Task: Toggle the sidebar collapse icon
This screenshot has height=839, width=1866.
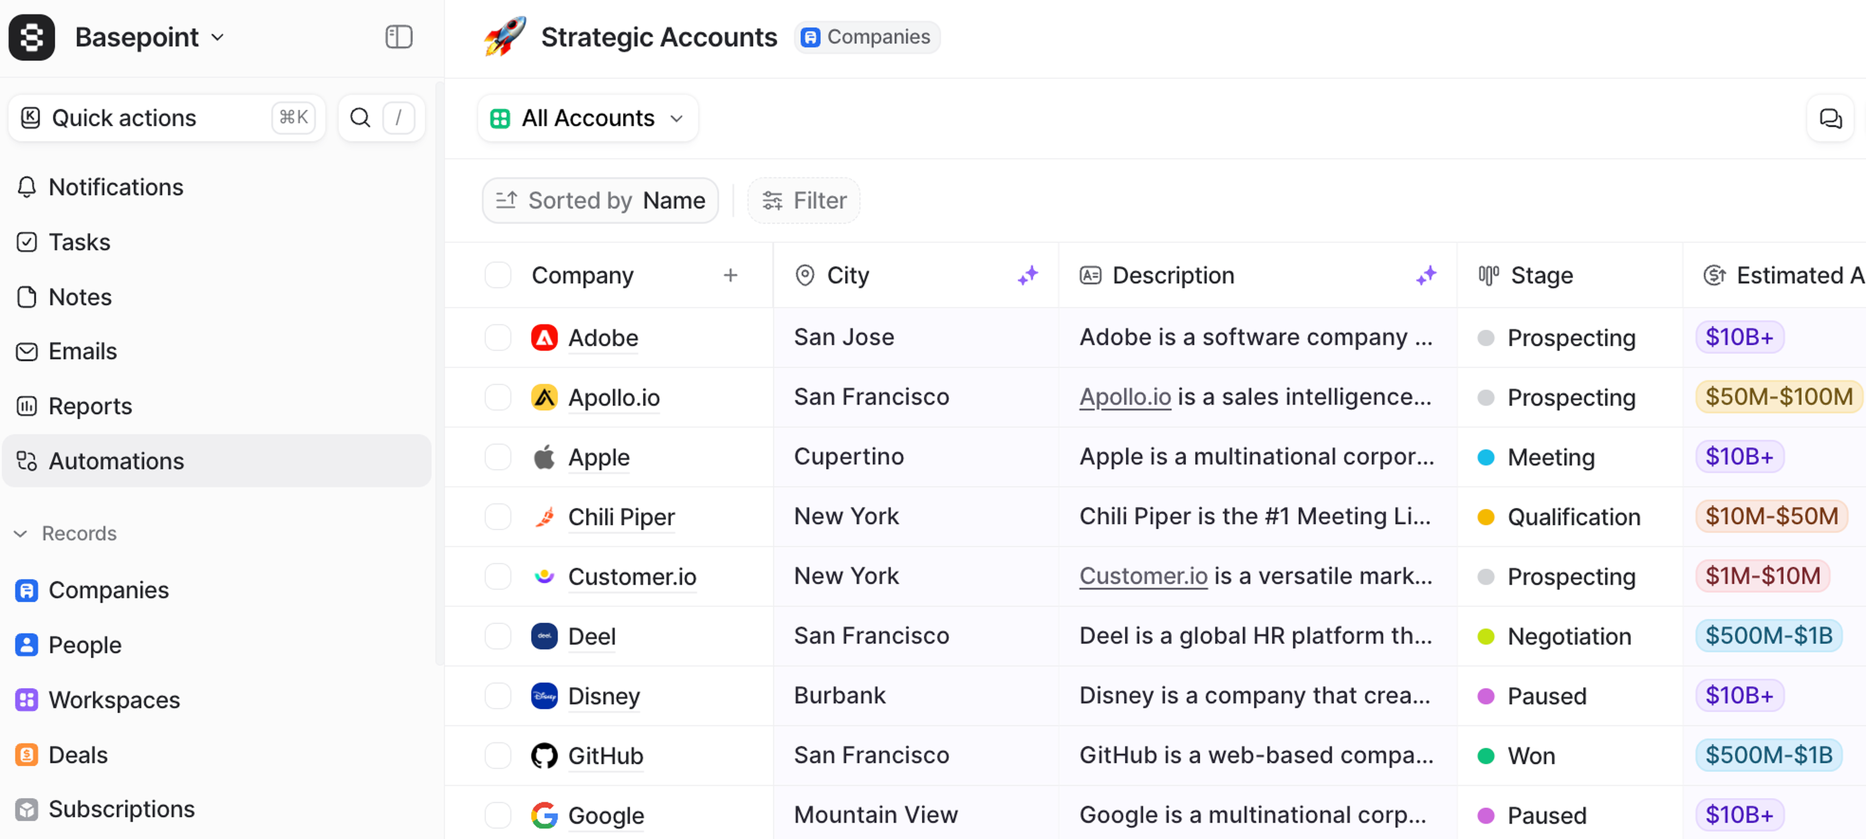Action: click(x=398, y=37)
